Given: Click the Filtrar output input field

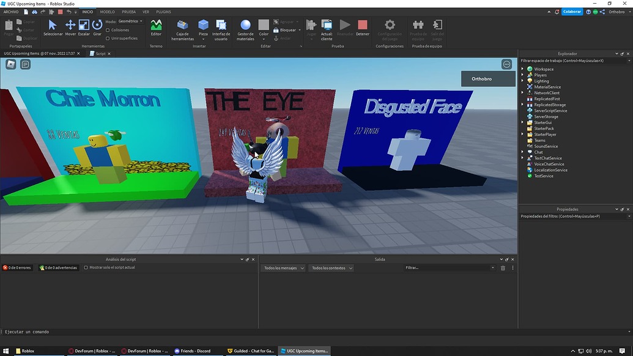Looking at the screenshot, I should coord(449,267).
